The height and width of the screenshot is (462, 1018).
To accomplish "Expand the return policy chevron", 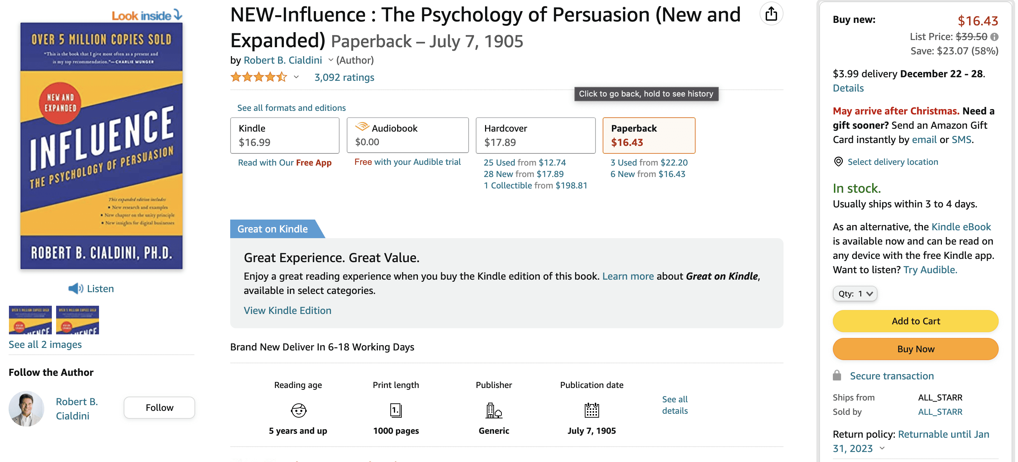I will 883,448.
